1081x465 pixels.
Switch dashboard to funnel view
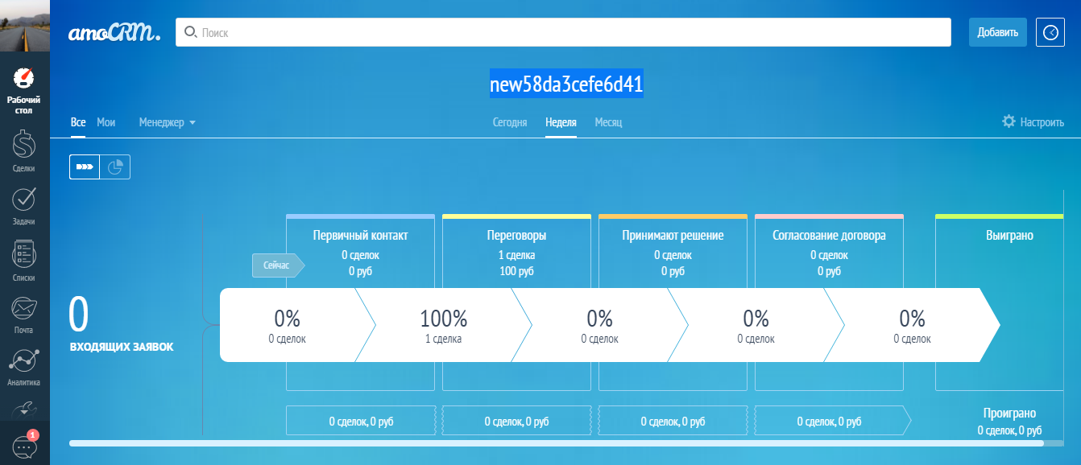[x=84, y=167]
